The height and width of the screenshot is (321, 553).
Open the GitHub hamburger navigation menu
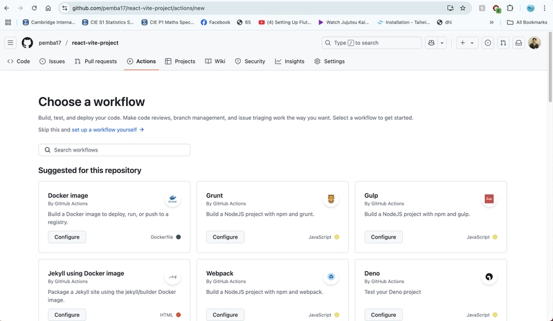click(x=10, y=43)
